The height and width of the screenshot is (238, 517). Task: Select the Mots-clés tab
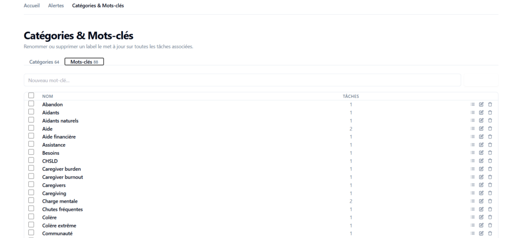[x=84, y=62]
